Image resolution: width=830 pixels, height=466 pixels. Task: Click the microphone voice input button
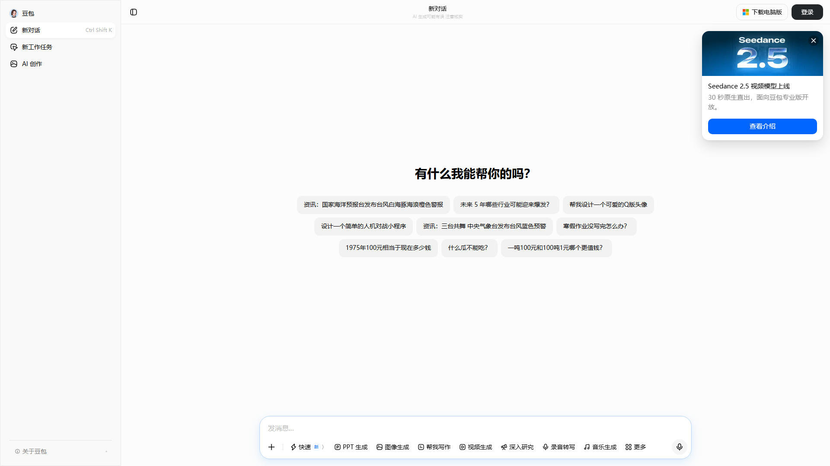[x=679, y=447]
